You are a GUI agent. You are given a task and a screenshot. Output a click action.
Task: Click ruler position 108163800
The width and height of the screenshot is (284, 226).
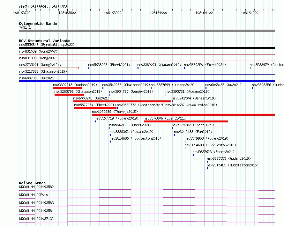(x=67, y=13)
